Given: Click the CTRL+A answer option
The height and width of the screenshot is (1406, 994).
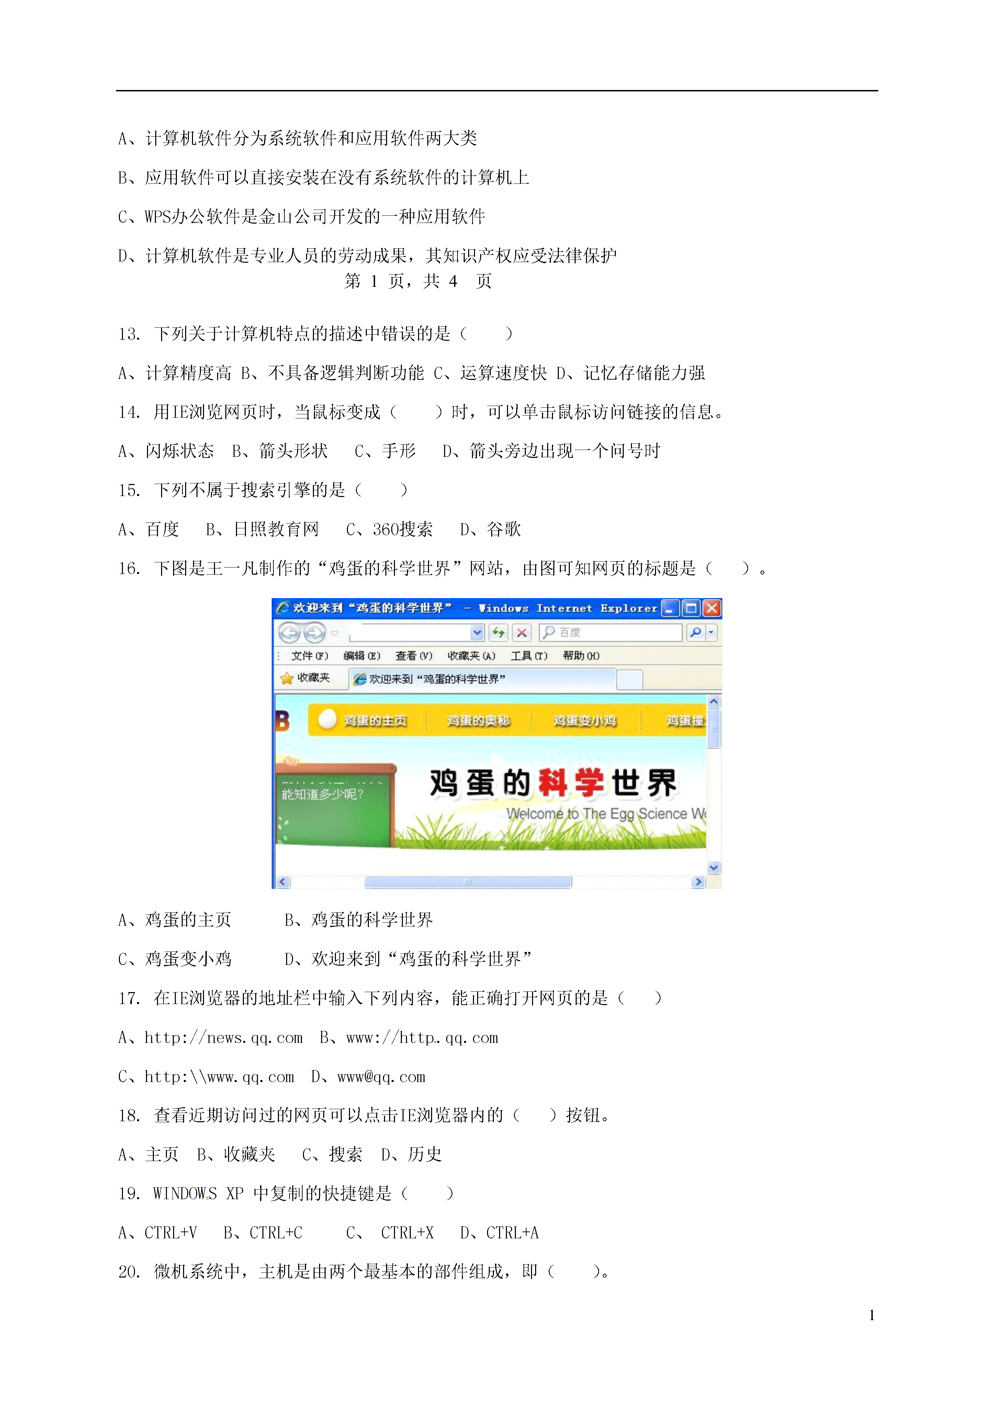Looking at the screenshot, I should click(500, 1232).
